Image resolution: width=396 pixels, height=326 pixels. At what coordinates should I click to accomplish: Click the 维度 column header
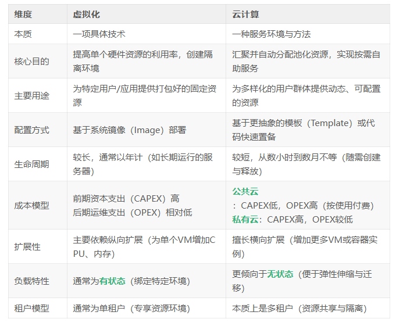pos(23,15)
